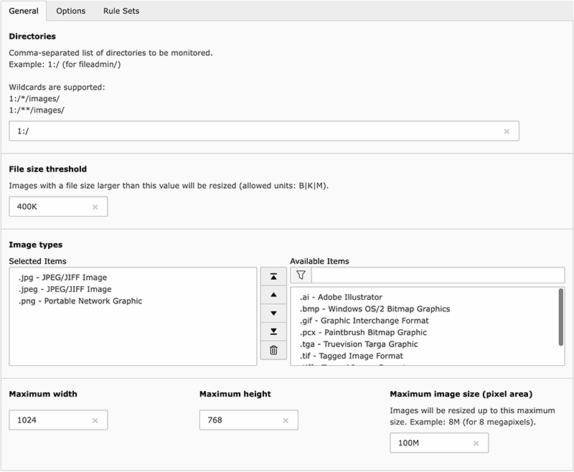Clear the Maximum height value of 768
The height and width of the screenshot is (472, 574).
coord(285,420)
